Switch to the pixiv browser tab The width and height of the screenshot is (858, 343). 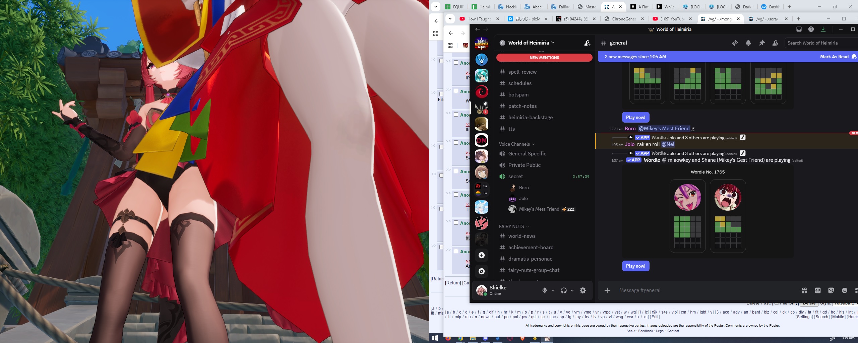pyautogui.click(x=528, y=19)
